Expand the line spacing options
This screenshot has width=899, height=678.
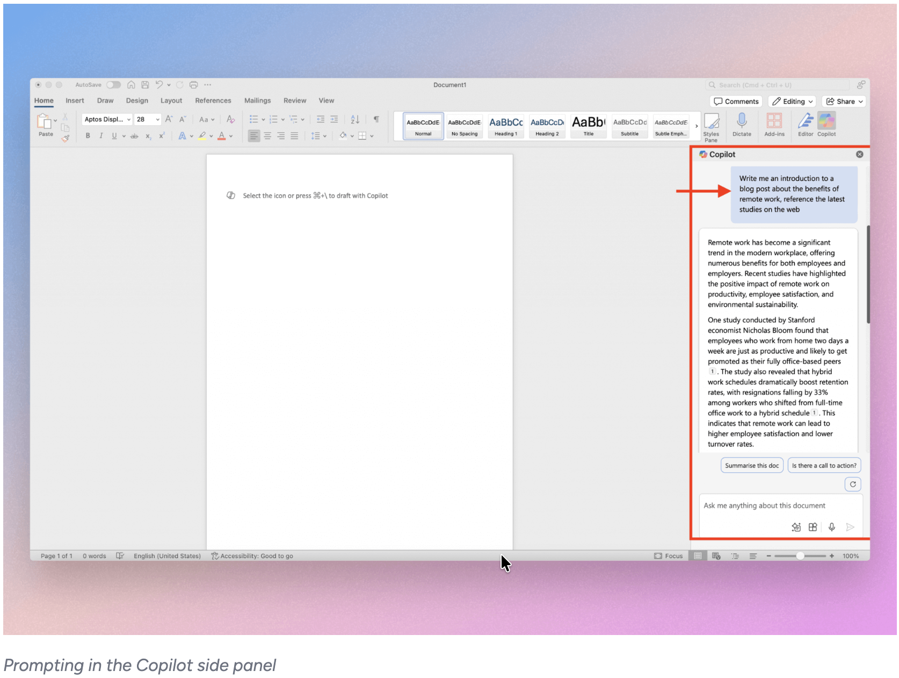click(324, 135)
